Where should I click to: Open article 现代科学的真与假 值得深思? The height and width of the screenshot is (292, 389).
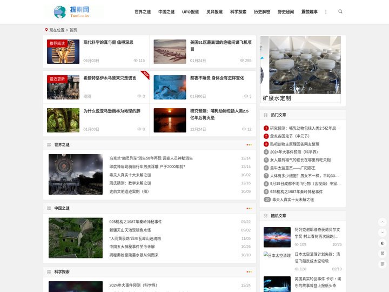click(x=108, y=43)
